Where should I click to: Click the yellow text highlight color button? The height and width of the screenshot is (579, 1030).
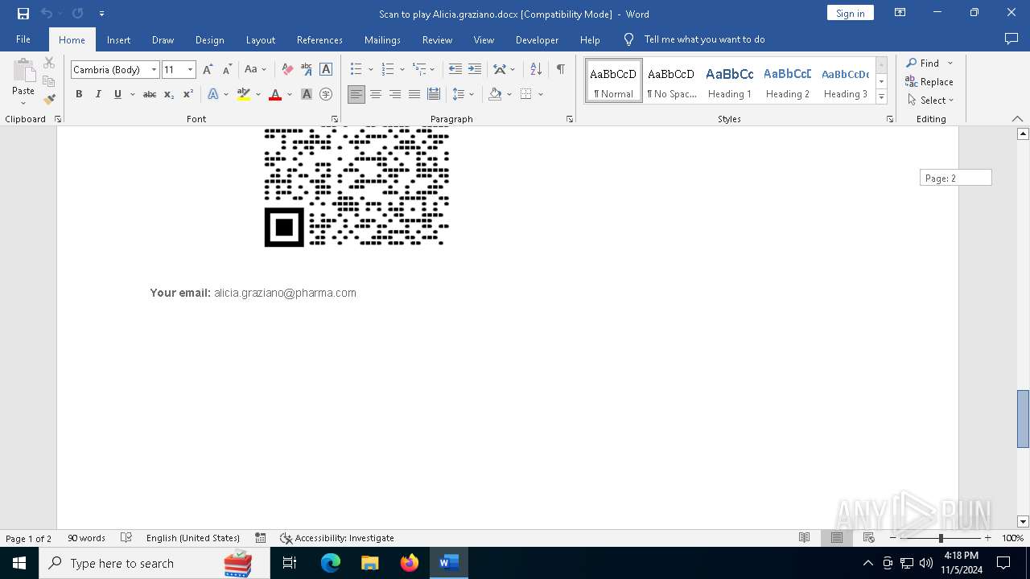coord(244,94)
